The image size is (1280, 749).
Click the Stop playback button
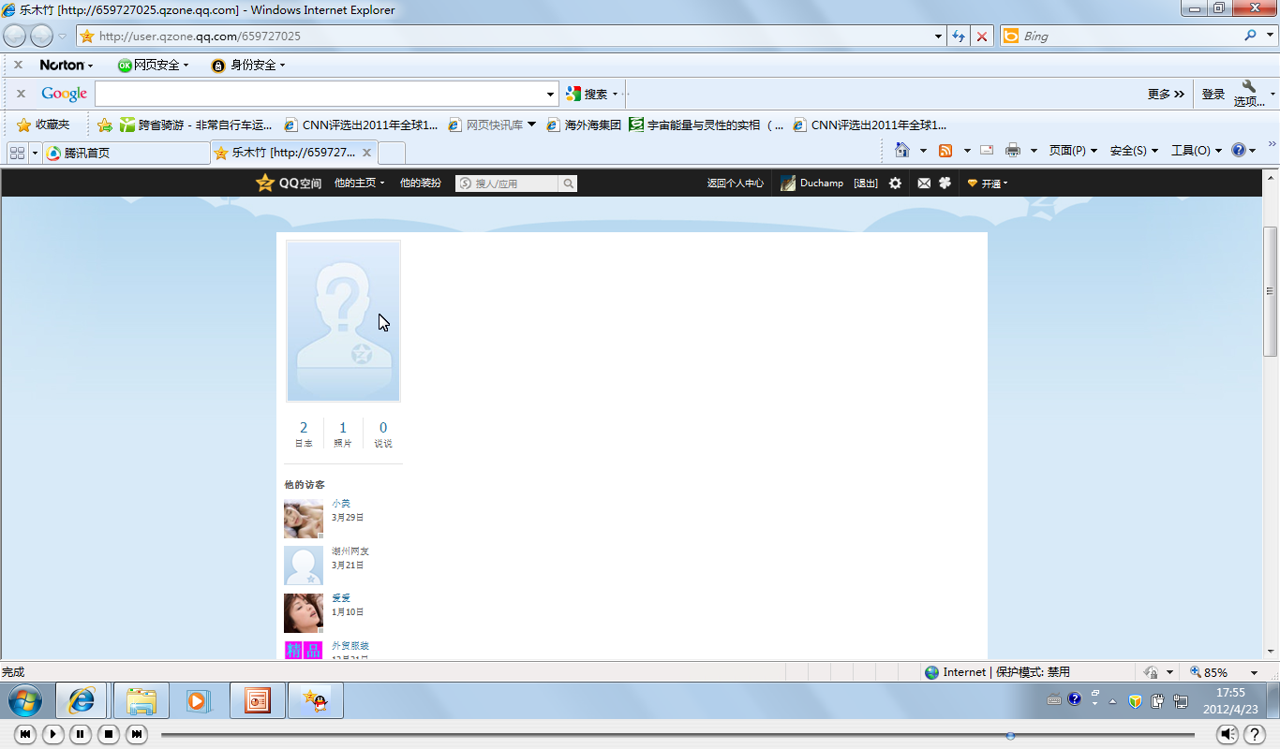pos(109,734)
